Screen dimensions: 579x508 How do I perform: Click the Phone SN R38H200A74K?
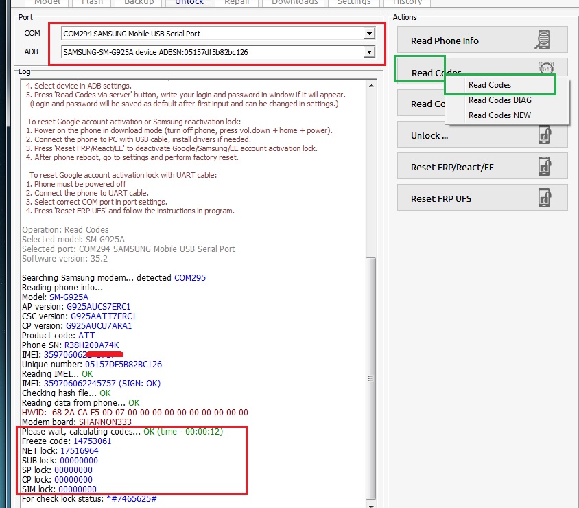pos(91,345)
